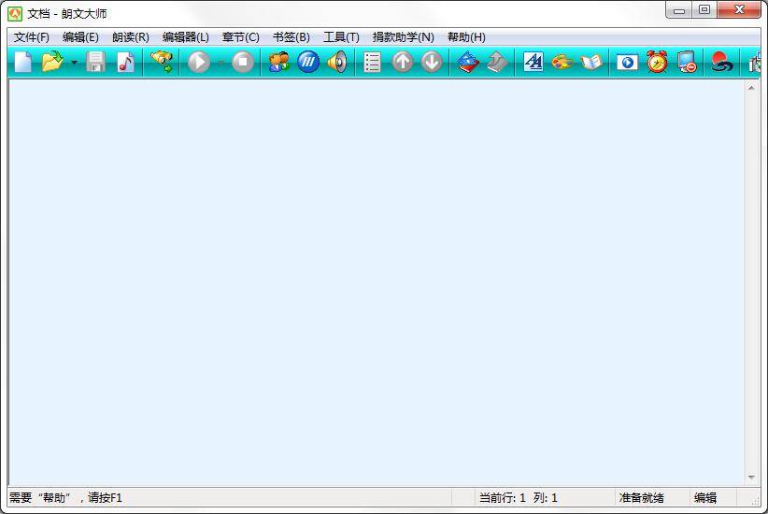Image resolution: width=768 pixels, height=514 pixels.
Task: Go to previous chapter up arrow
Action: (x=403, y=63)
